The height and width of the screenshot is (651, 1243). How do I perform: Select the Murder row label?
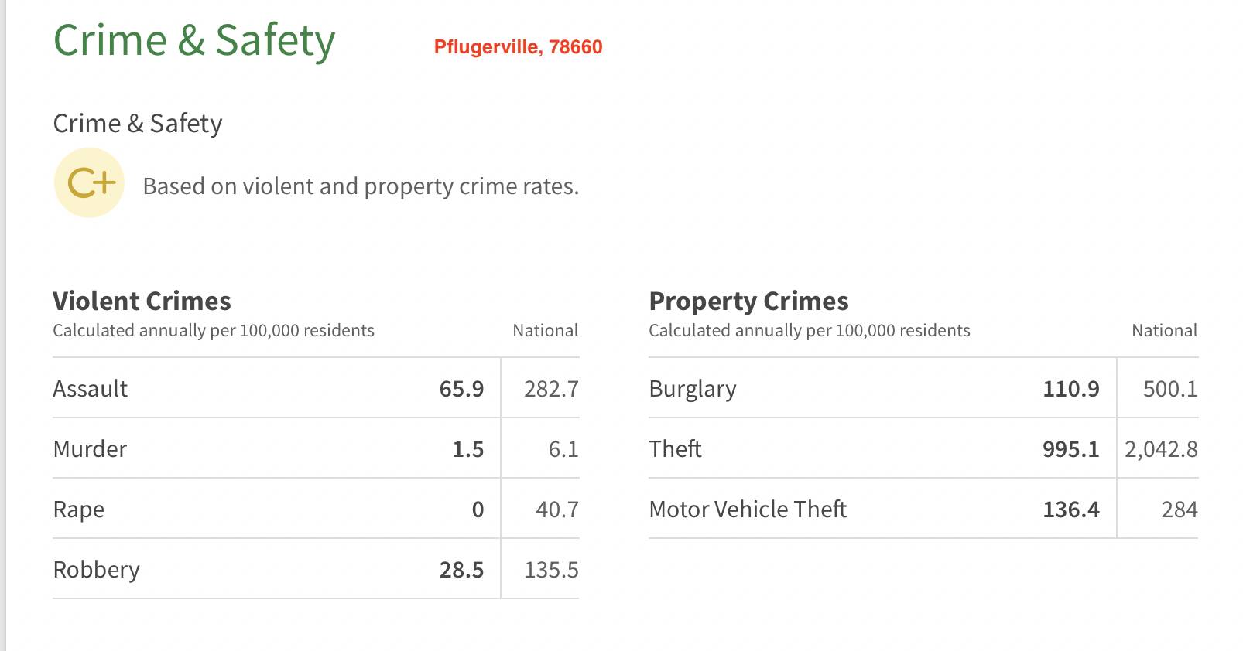click(x=90, y=448)
